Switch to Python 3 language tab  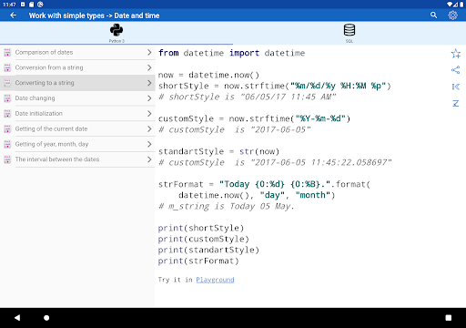point(116,33)
